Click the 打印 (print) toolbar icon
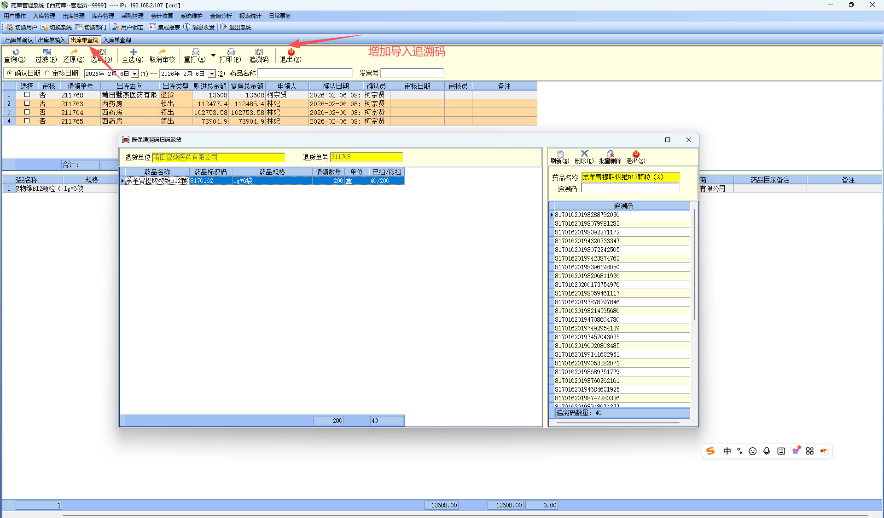 point(230,55)
